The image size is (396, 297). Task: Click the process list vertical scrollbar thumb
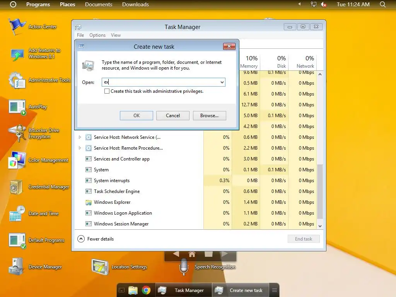[x=320, y=191]
